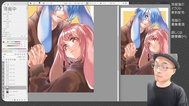Create new adjustment layer icon

[17, 100]
